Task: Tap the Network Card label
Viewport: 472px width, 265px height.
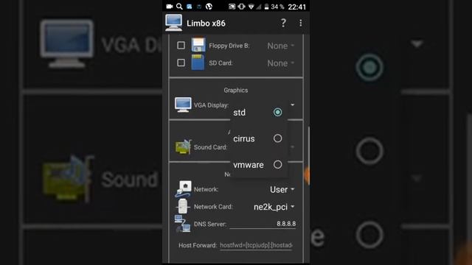Action: tap(213, 207)
